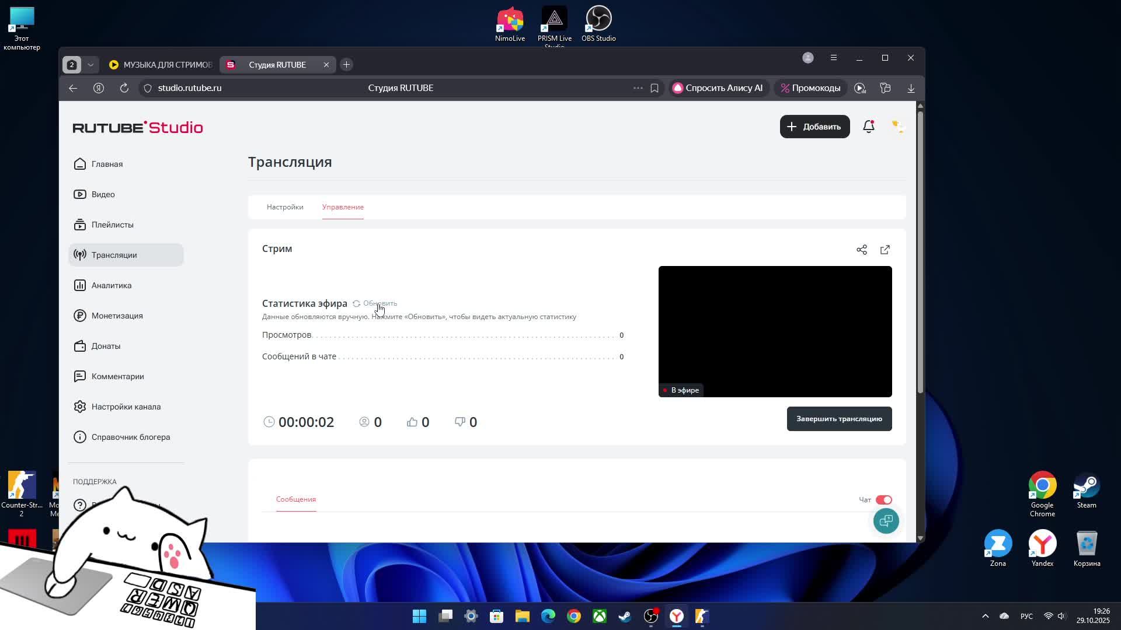Click the support chat floating icon

(x=886, y=521)
